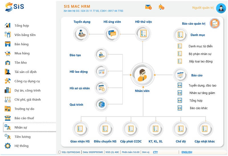Select the central Nhân viên employee icon
This screenshot has height=156, width=228.
click(142, 75)
